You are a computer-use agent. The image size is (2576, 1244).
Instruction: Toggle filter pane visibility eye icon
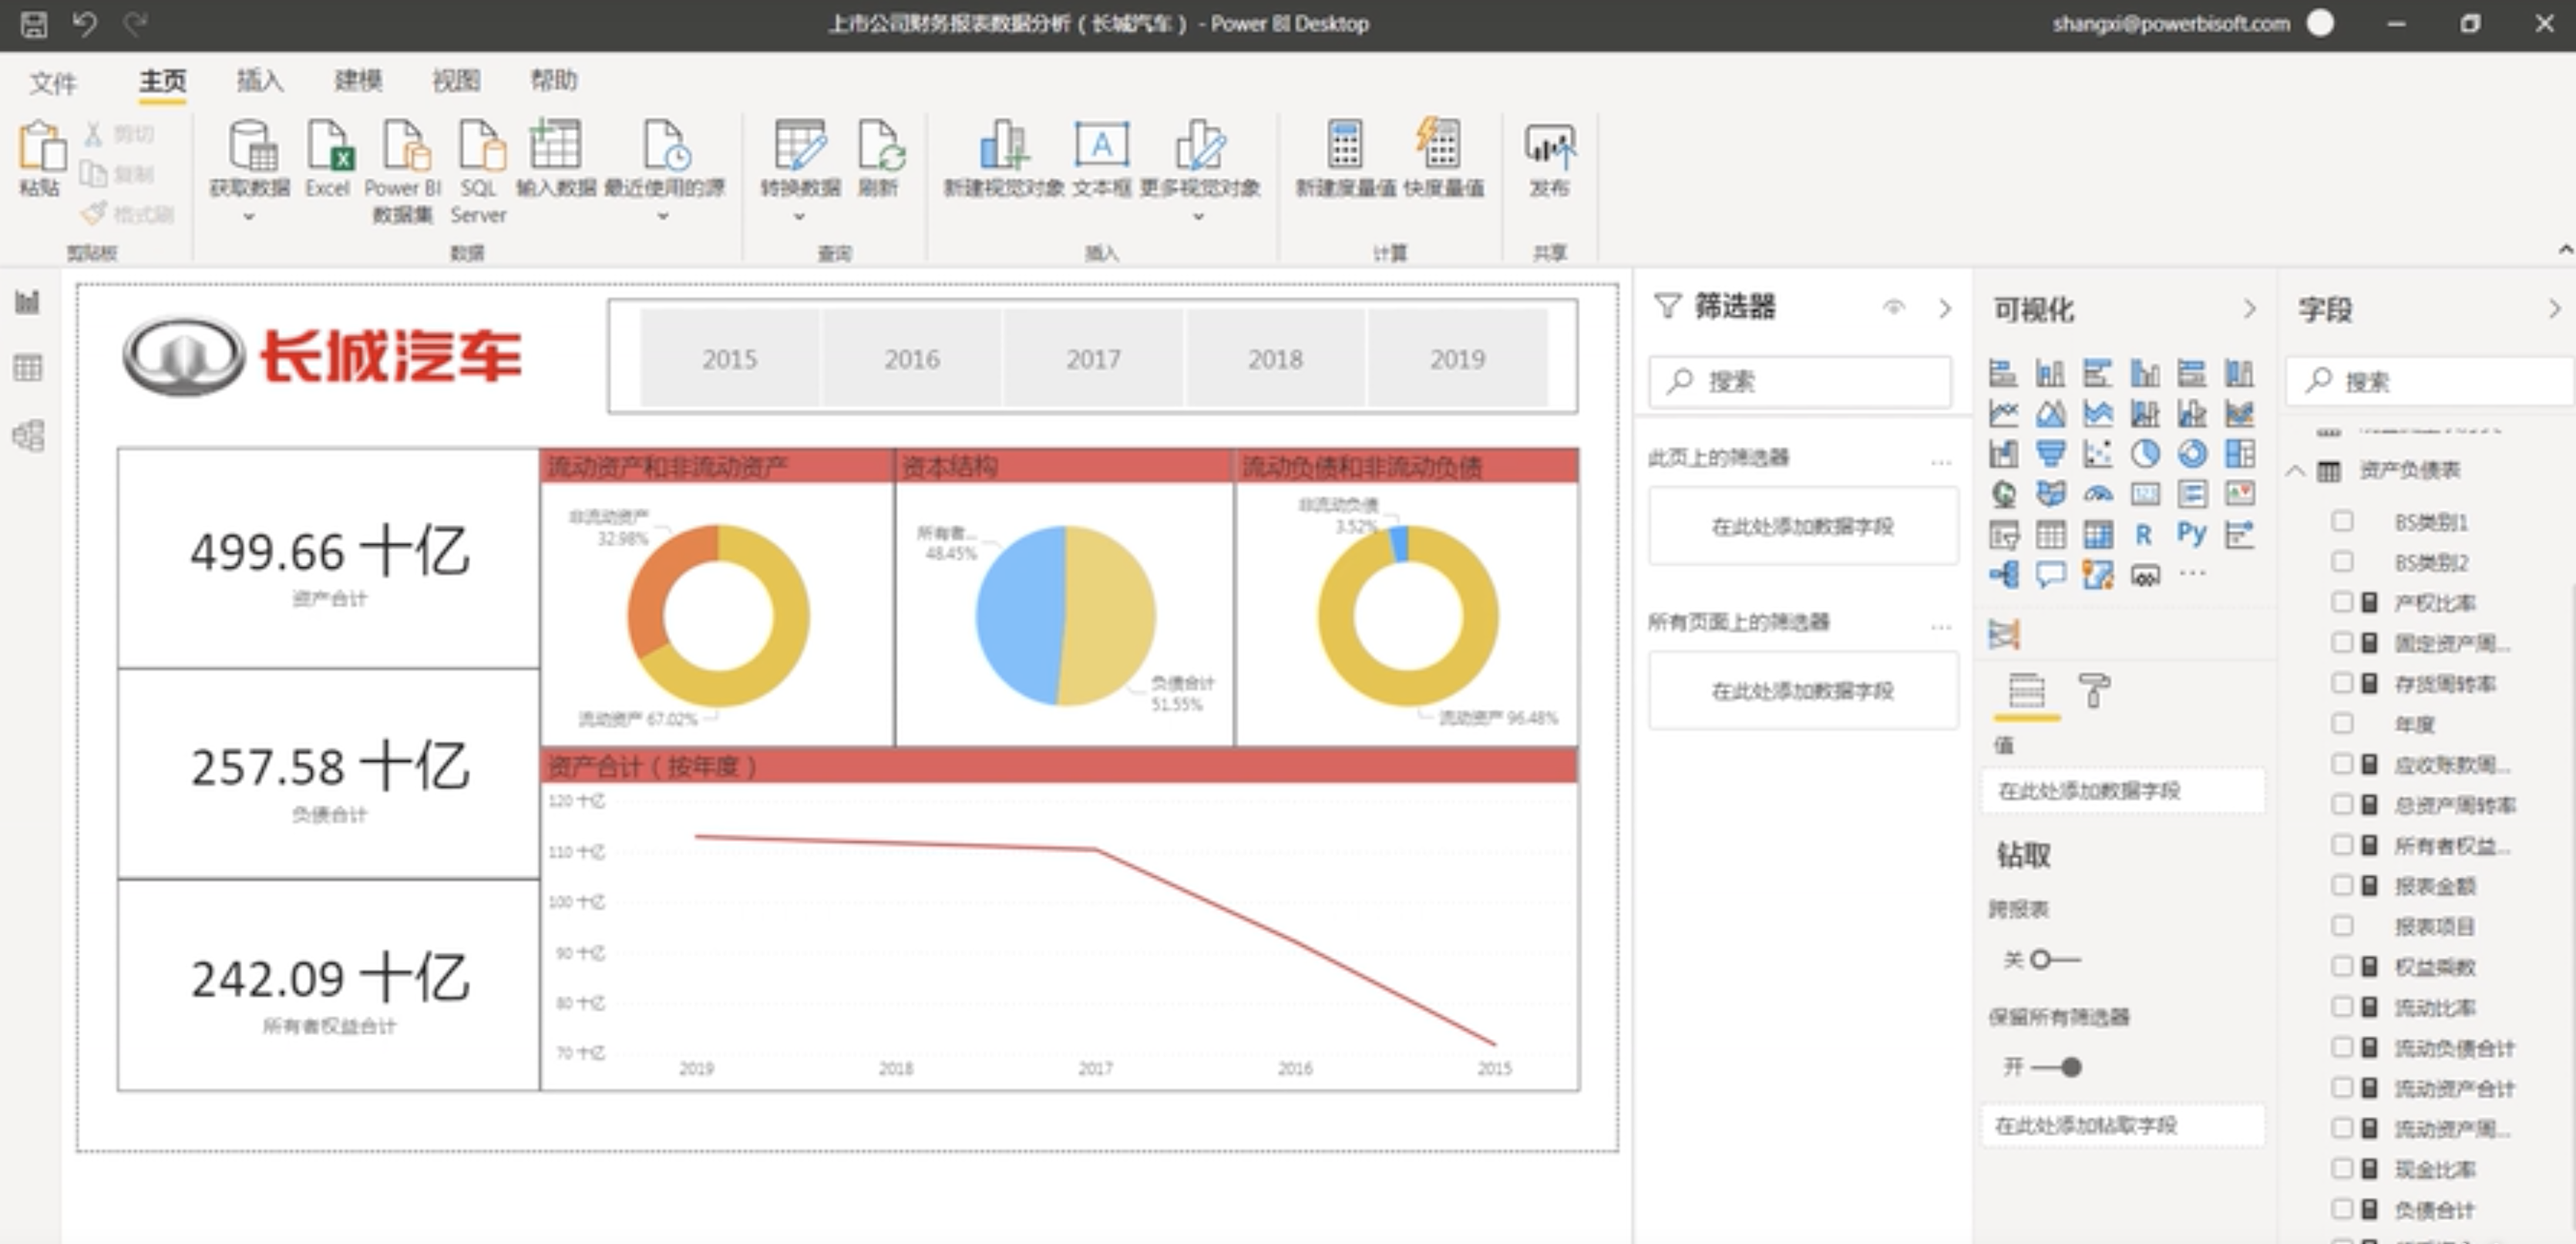[1893, 307]
